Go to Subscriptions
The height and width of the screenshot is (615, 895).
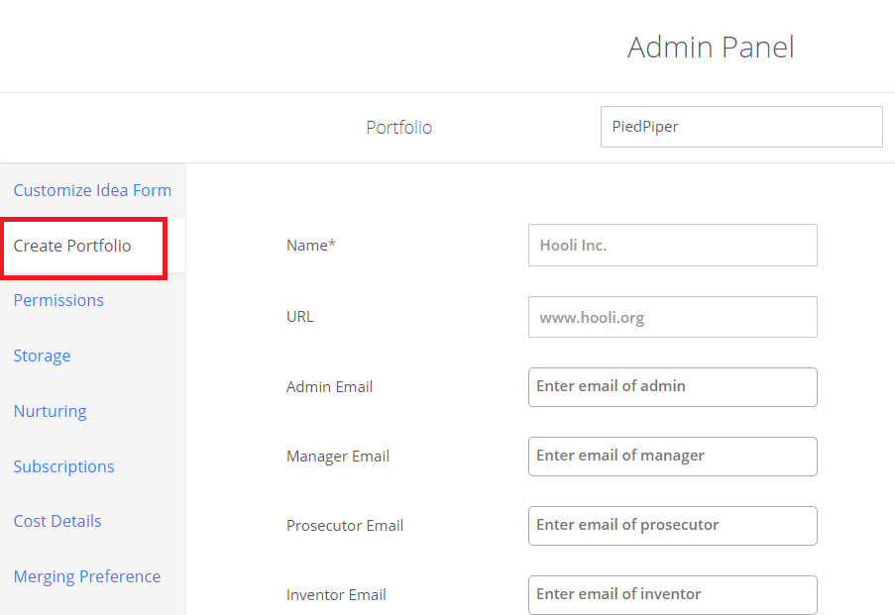click(x=63, y=466)
